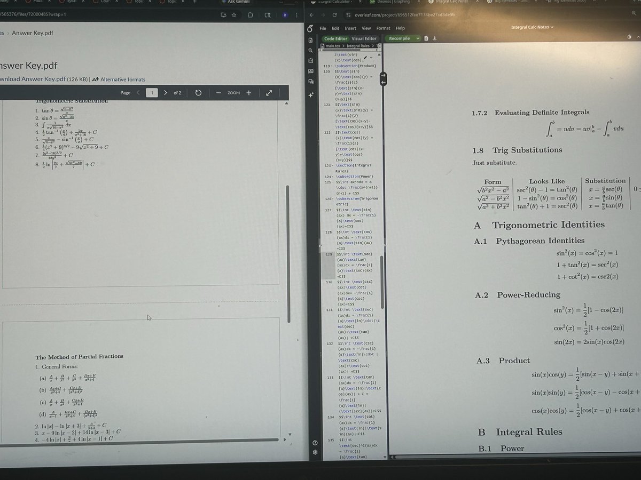Click the Answer Key PDF vertical scrollbar

[x=290, y=254]
